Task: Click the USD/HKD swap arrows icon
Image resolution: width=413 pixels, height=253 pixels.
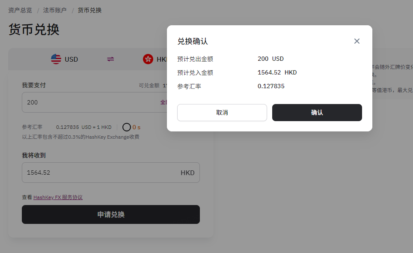Action: [110, 59]
